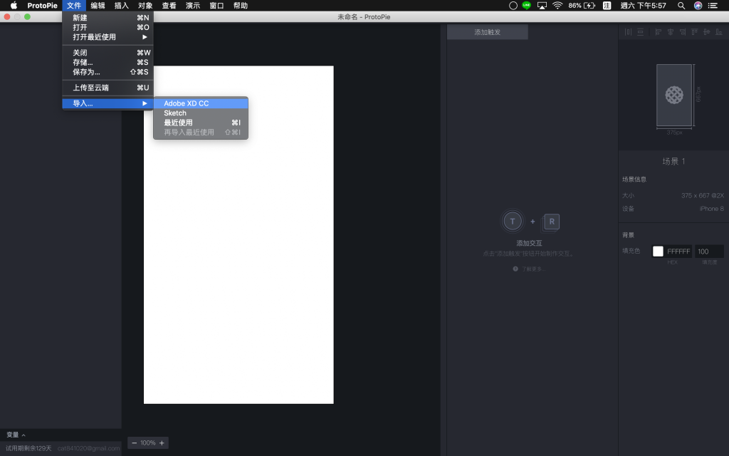Click the align bottom edges icon
Image resolution: width=729 pixels, height=456 pixels.
point(719,32)
